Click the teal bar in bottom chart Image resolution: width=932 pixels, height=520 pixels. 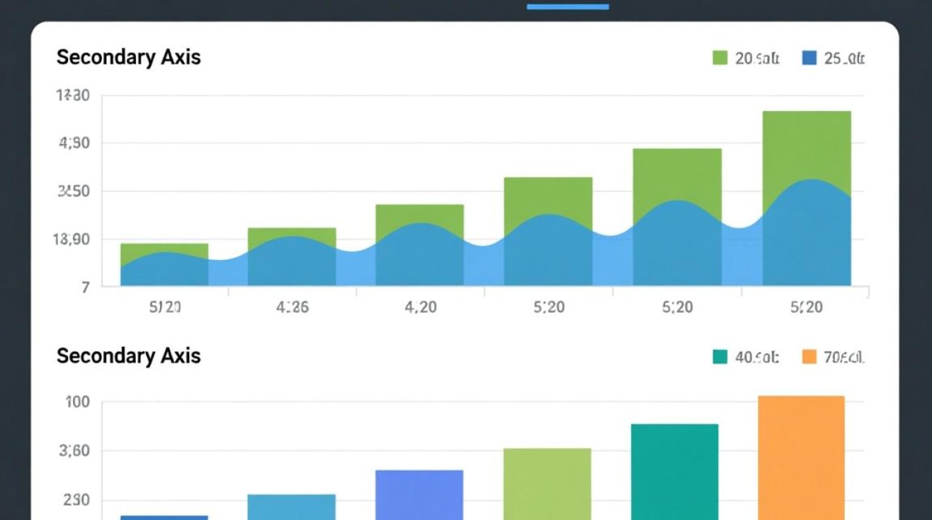click(674, 471)
